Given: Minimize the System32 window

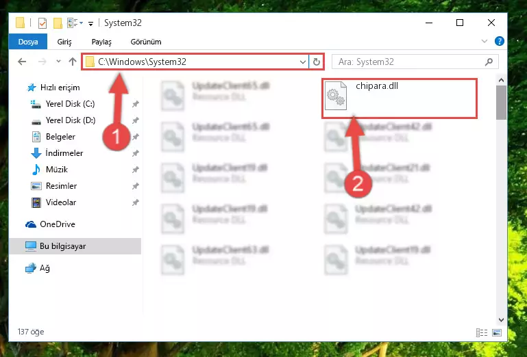Looking at the screenshot, I should point(429,23).
